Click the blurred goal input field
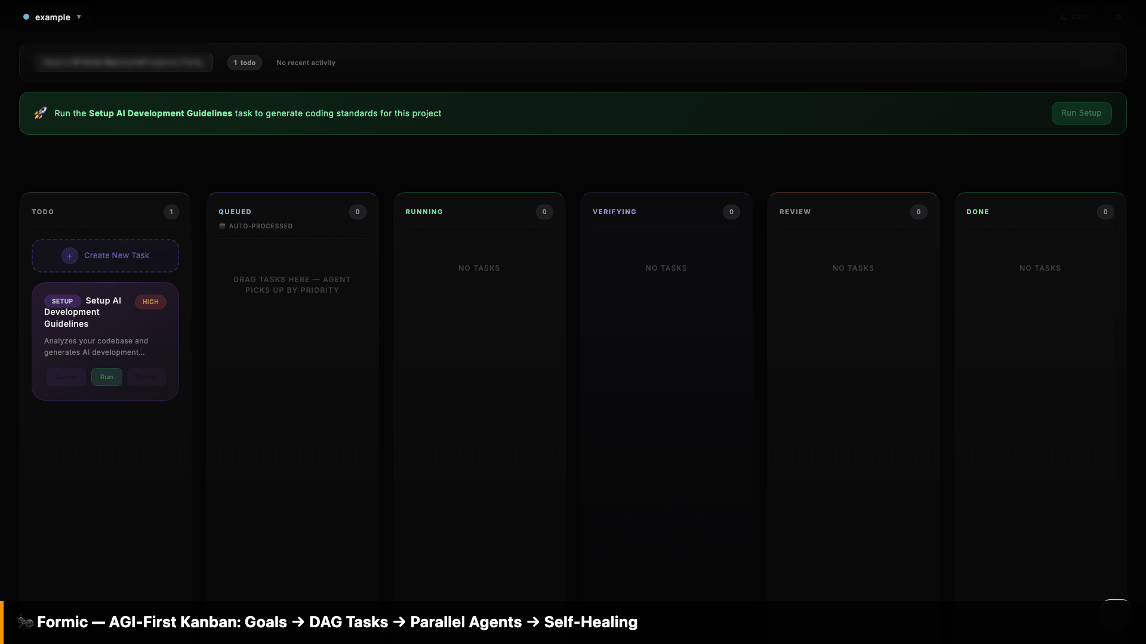The height and width of the screenshot is (644, 1146). (123, 62)
